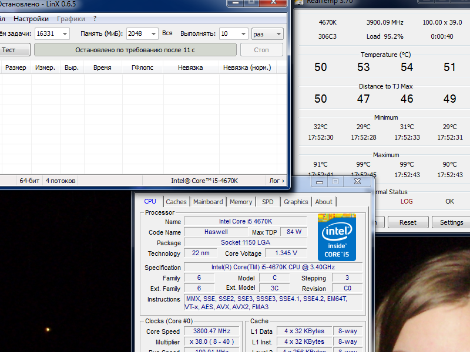Click the Technology value 22 nm
Image resolution: width=470 pixels, height=352 pixels.
pyautogui.click(x=201, y=253)
